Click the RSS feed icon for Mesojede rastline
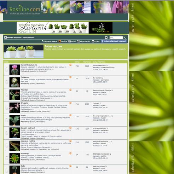The height and width of the screenshot is (174, 174). pos(70,141)
